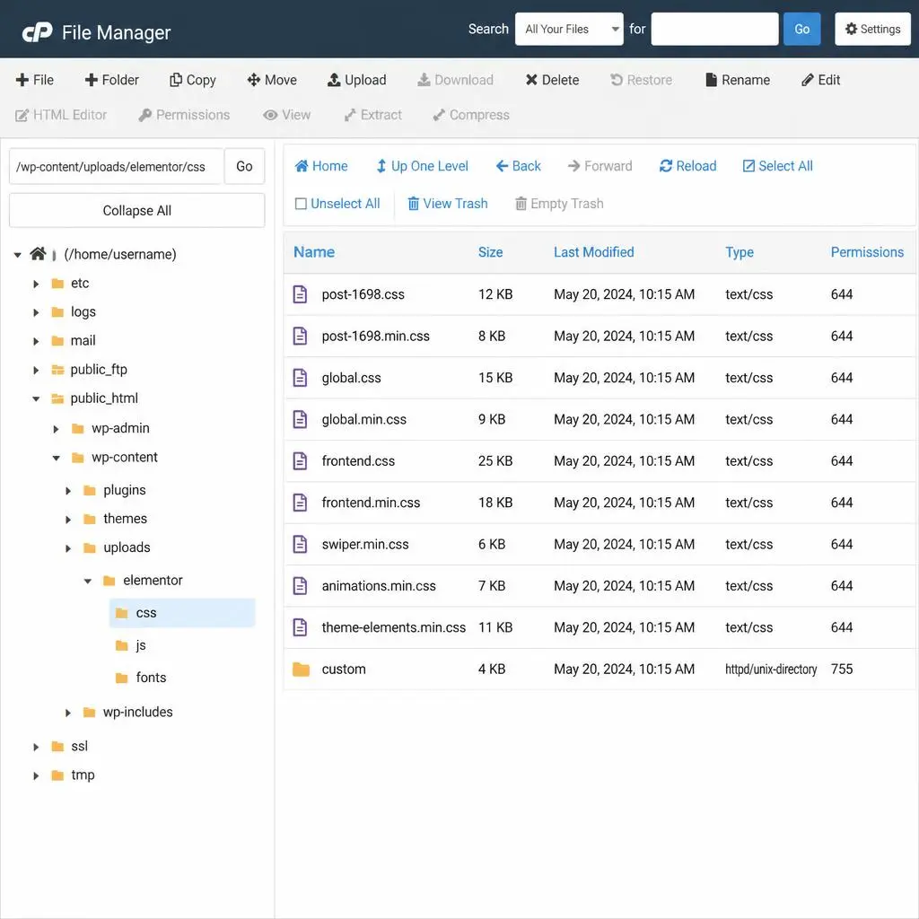This screenshot has height=919, width=919.
Task: Click the Rename toolbar button
Action: 738,80
